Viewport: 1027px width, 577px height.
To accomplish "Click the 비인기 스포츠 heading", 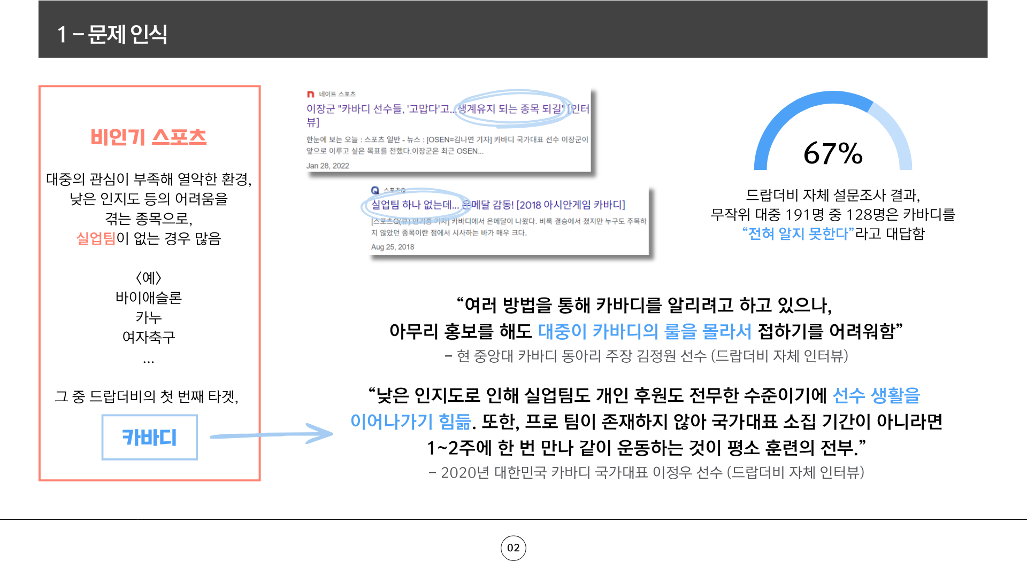I will click(x=148, y=137).
